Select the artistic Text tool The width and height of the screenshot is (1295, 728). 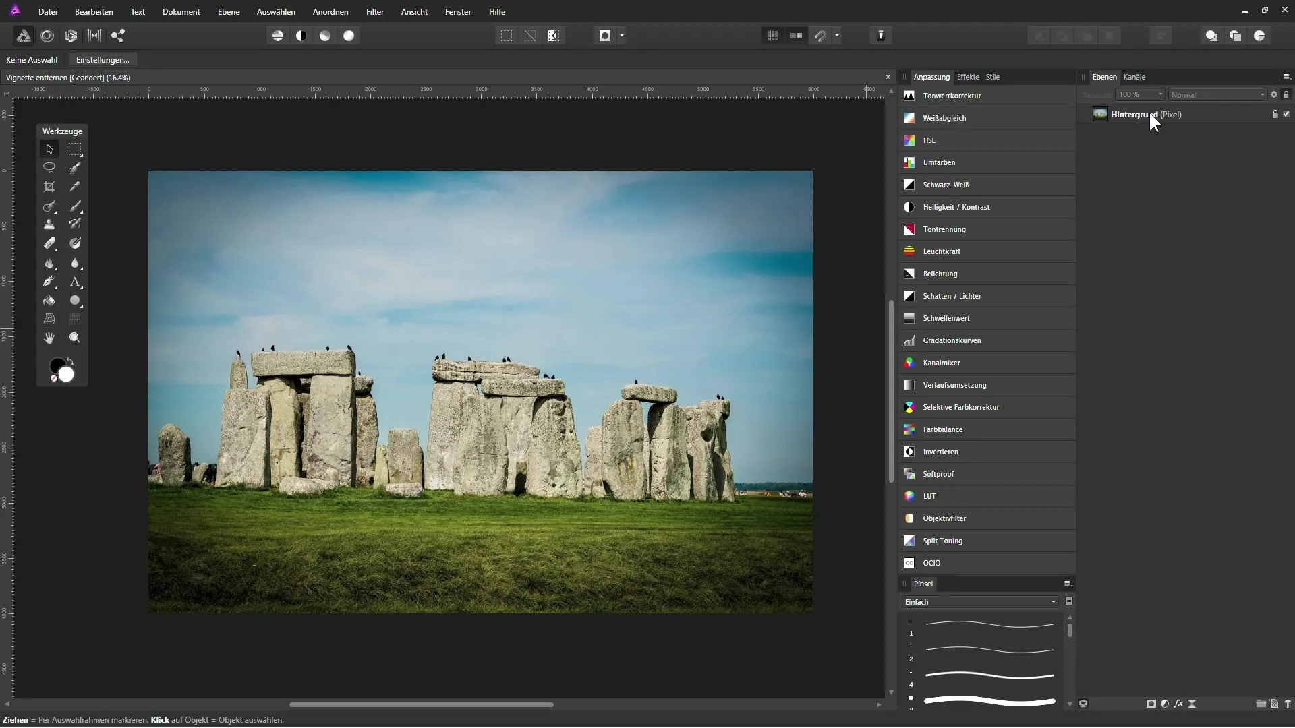point(75,282)
